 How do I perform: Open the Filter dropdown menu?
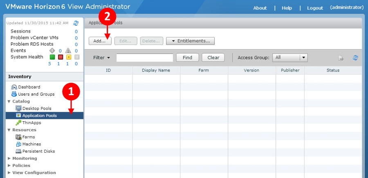pyautogui.click(x=102, y=58)
